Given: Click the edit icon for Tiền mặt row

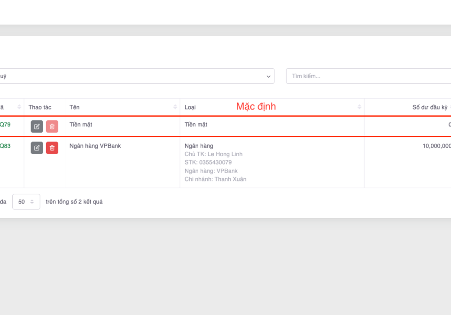Looking at the screenshot, I should 37,126.
